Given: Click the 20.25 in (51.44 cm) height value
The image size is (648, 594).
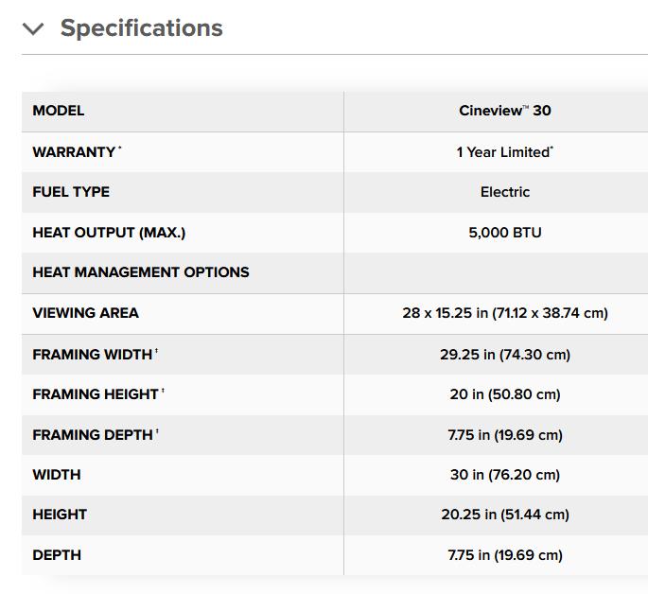Looking at the screenshot, I should point(504,515).
